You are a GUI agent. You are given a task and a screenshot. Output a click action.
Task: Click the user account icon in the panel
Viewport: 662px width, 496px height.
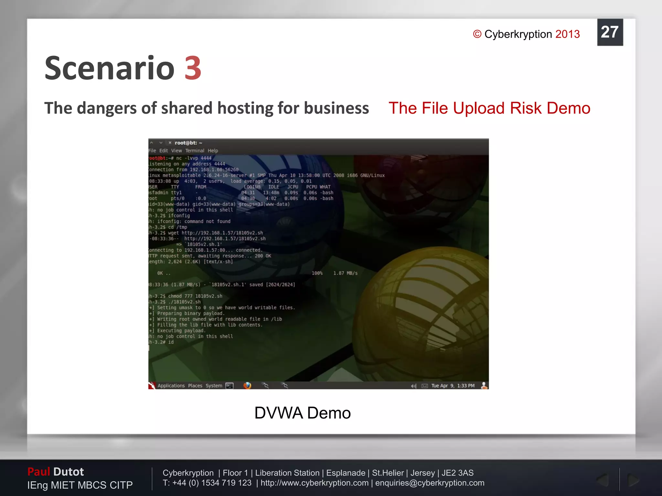coord(484,386)
